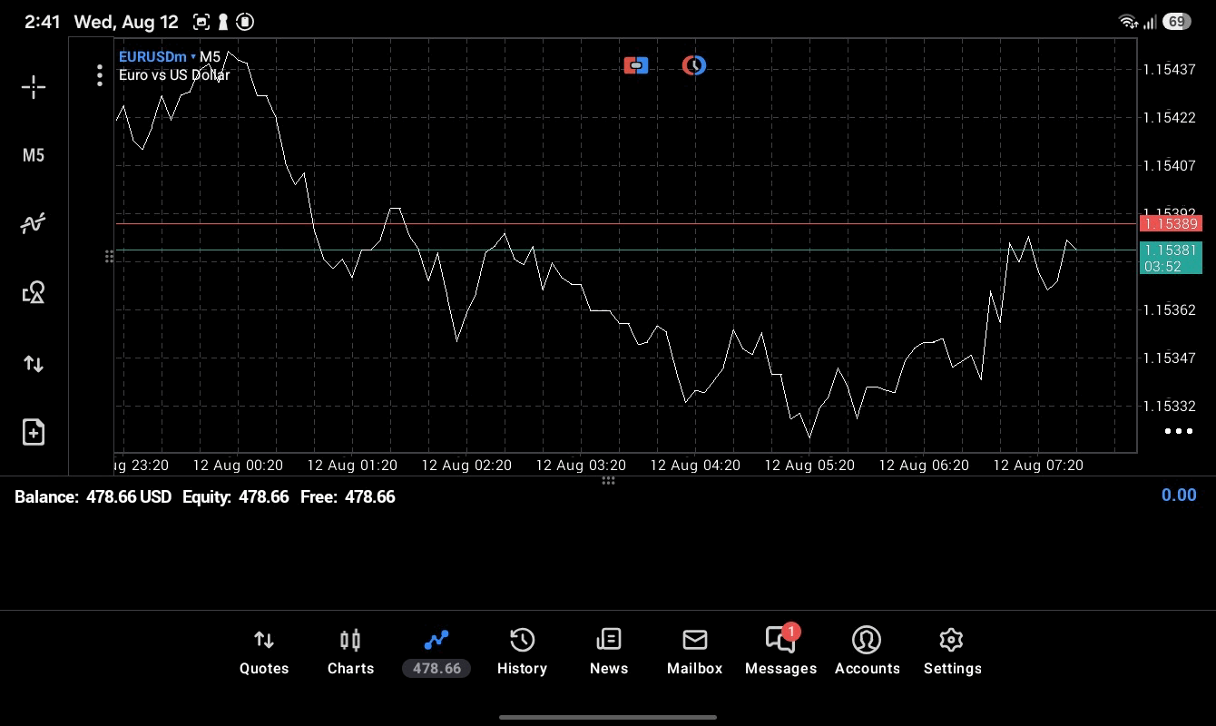The height and width of the screenshot is (726, 1216).
Task: Open the History tab
Action: coord(522,652)
